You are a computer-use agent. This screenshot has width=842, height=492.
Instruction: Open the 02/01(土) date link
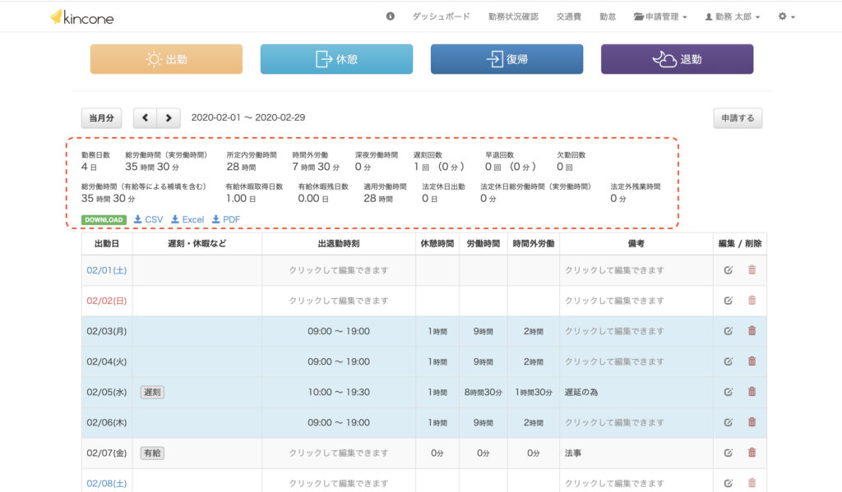tap(107, 270)
